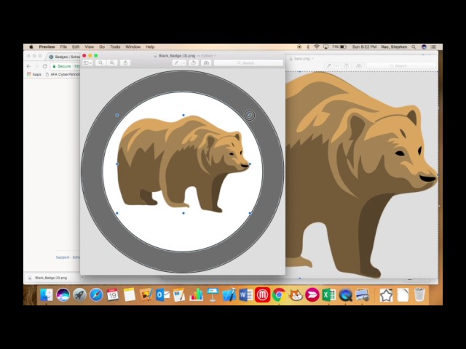Screen dimensions: 466x349
Task: Open the Go menu
Action: [102, 47]
